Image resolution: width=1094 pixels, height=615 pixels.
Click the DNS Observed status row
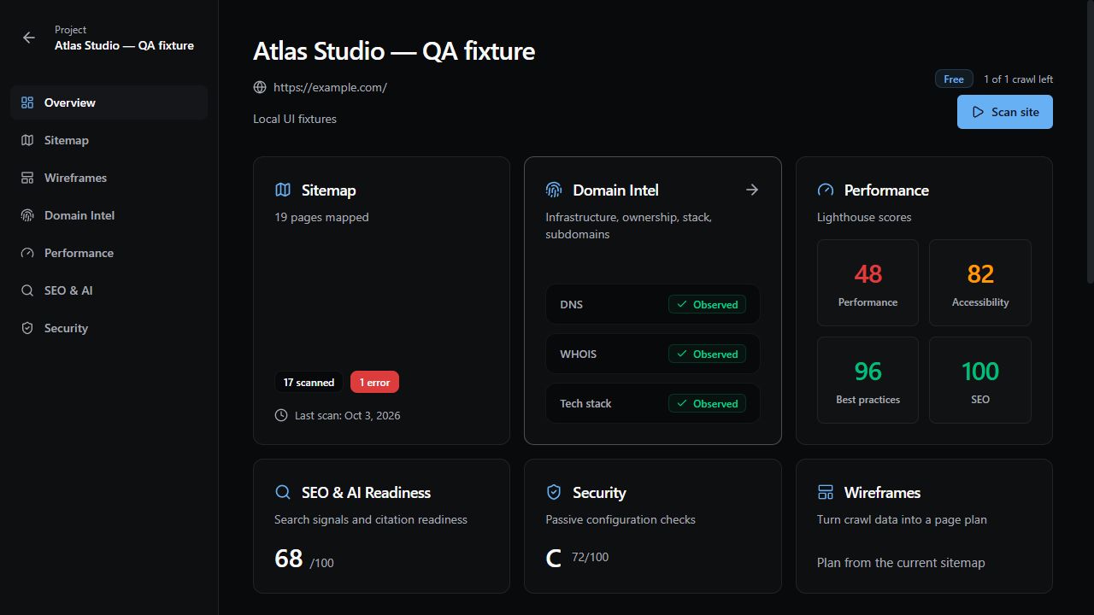click(x=653, y=304)
